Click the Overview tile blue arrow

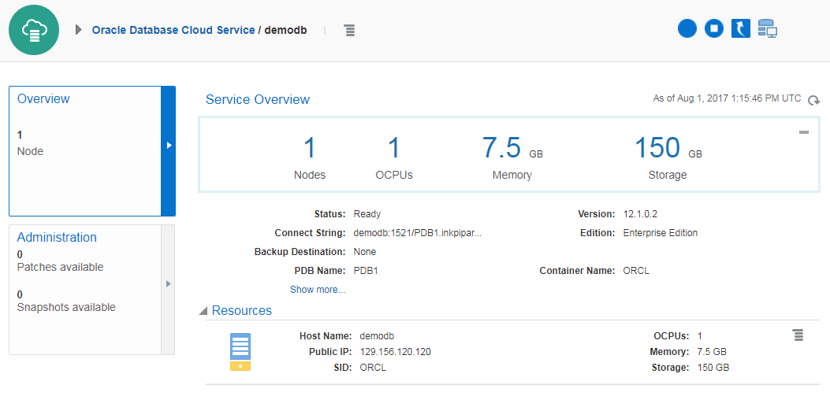[x=168, y=146]
